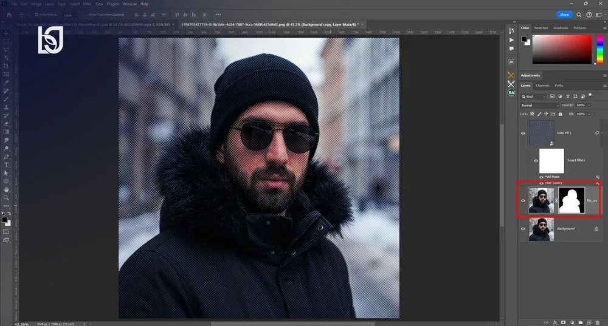The height and width of the screenshot is (326, 608).
Task: Open the Filter menu
Action: pos(87,4)
